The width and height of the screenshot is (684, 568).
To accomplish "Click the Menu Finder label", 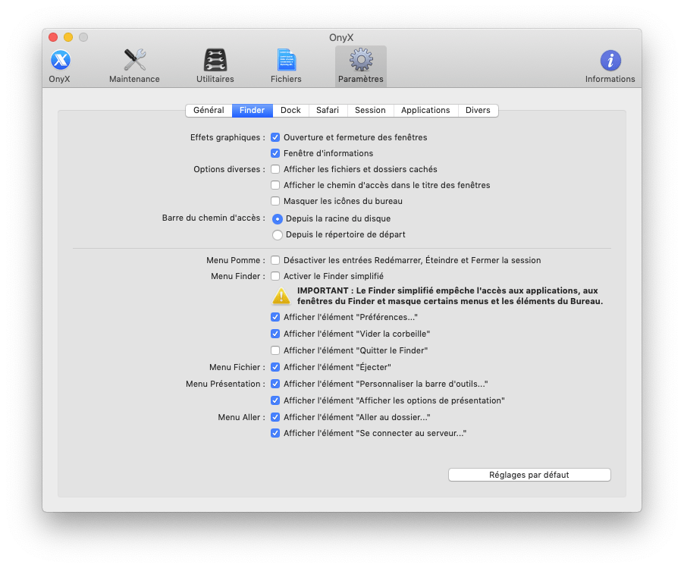I will (x=238, y=276).
